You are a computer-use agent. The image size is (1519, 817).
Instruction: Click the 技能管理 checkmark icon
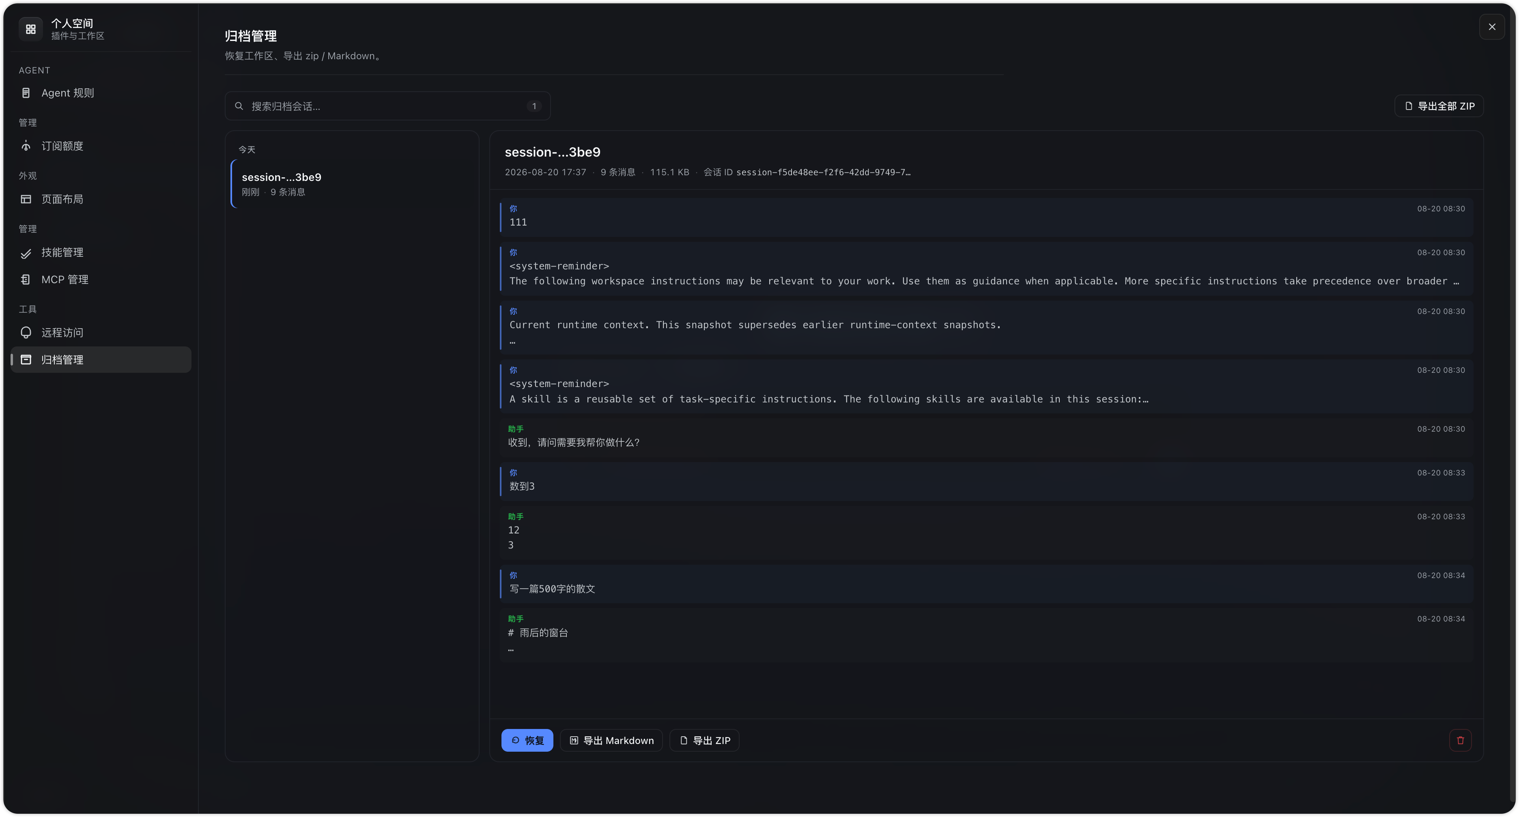[26, 253]
